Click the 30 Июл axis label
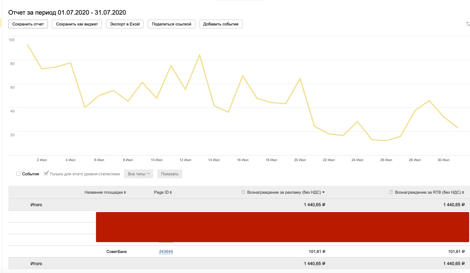 coord(444,160)
